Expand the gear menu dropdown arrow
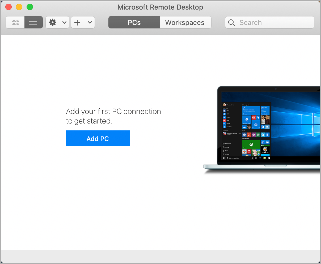The image size is (321, 264). tap(64, 23)
